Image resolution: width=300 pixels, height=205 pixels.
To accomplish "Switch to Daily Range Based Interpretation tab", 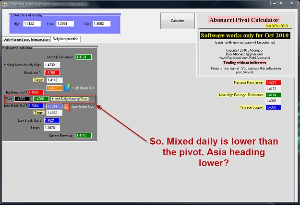I will [x=26, y=39].
